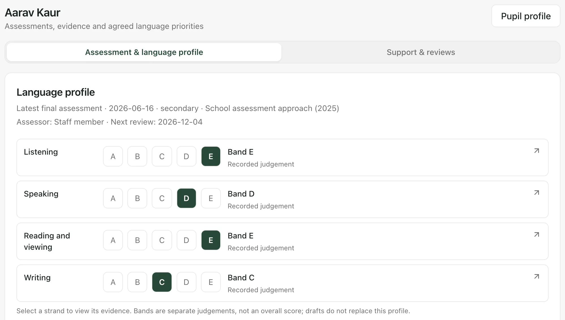Click the Aarav Kaur pupil name heading
The width and height of the screenshot is (565, 320).
pyautogui.click(x=33, y=13)
